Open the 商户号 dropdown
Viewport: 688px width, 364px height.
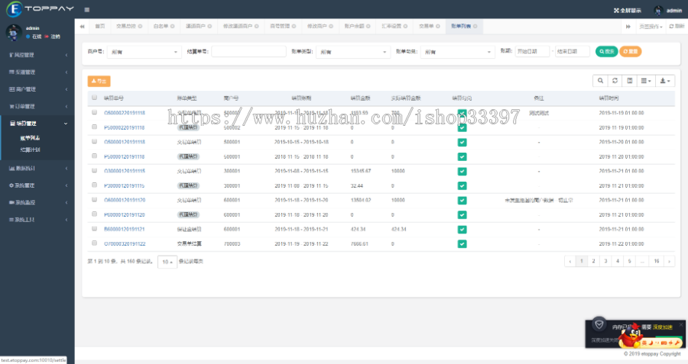point(140,52)
